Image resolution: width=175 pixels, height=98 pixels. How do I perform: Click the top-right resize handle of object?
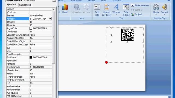(143, 28)
